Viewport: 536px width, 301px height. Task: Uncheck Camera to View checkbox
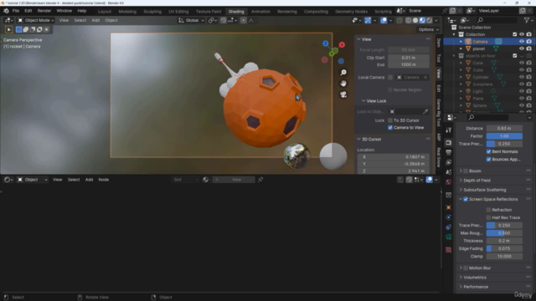(x=390, y=128)
